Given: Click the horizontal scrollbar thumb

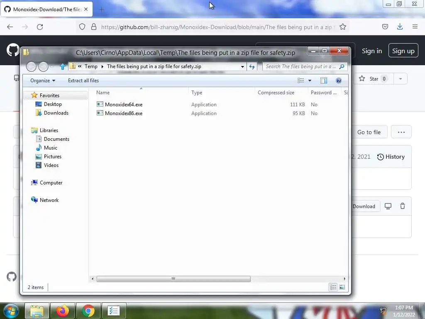Looking at the screenshot, I should (x=173, y=279).
